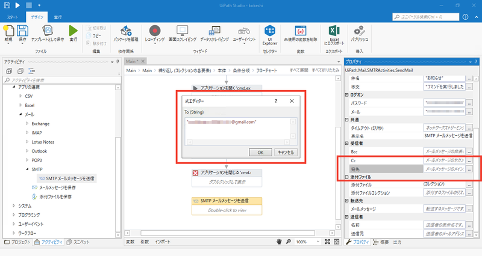Click the help icon beside search box
This screenshot has height=256, width=482.
coord(465,17)
